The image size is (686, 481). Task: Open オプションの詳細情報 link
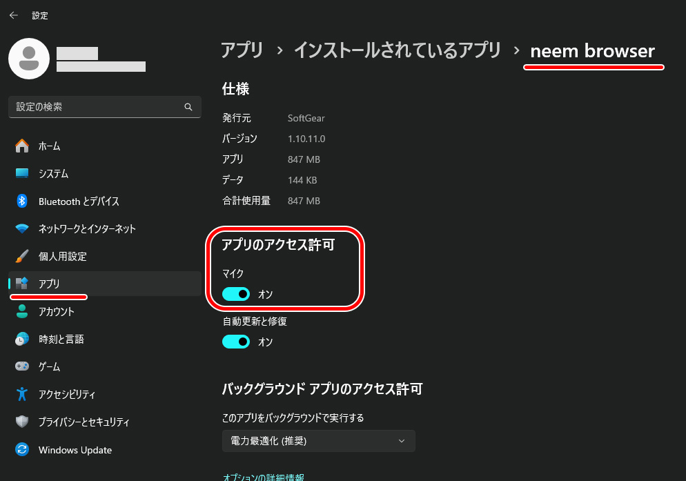tap(263, 477)
